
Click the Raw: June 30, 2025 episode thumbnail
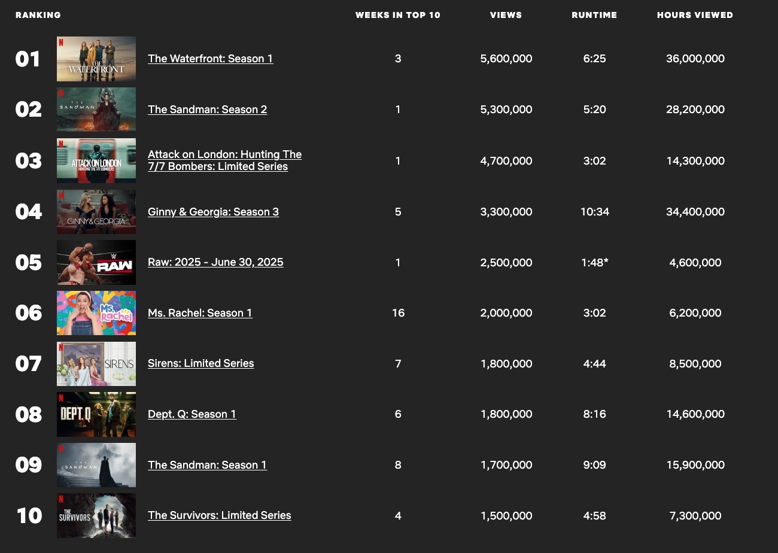pyautogui.click(x=96, y=262)
